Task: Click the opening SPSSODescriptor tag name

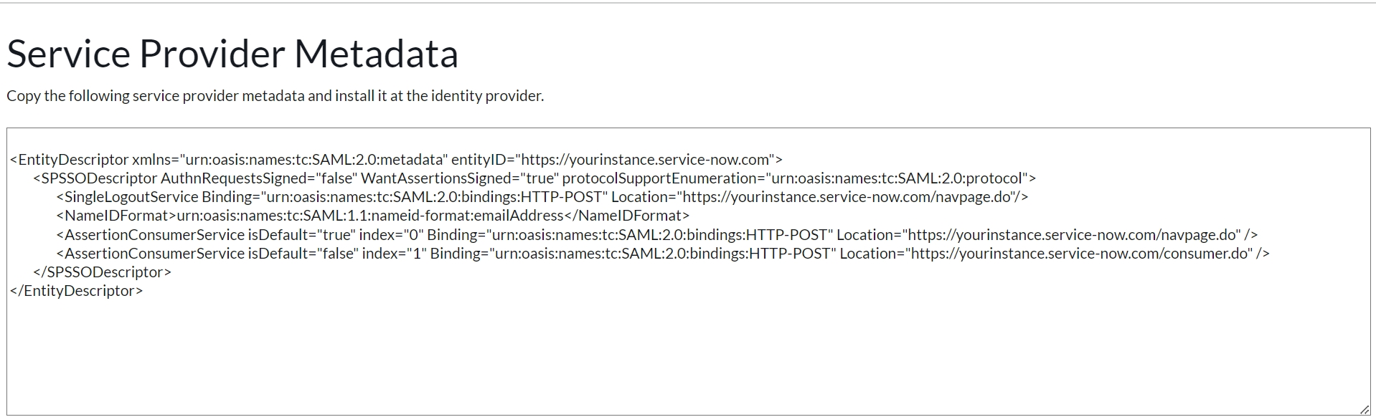Action: tap(99, 178)
